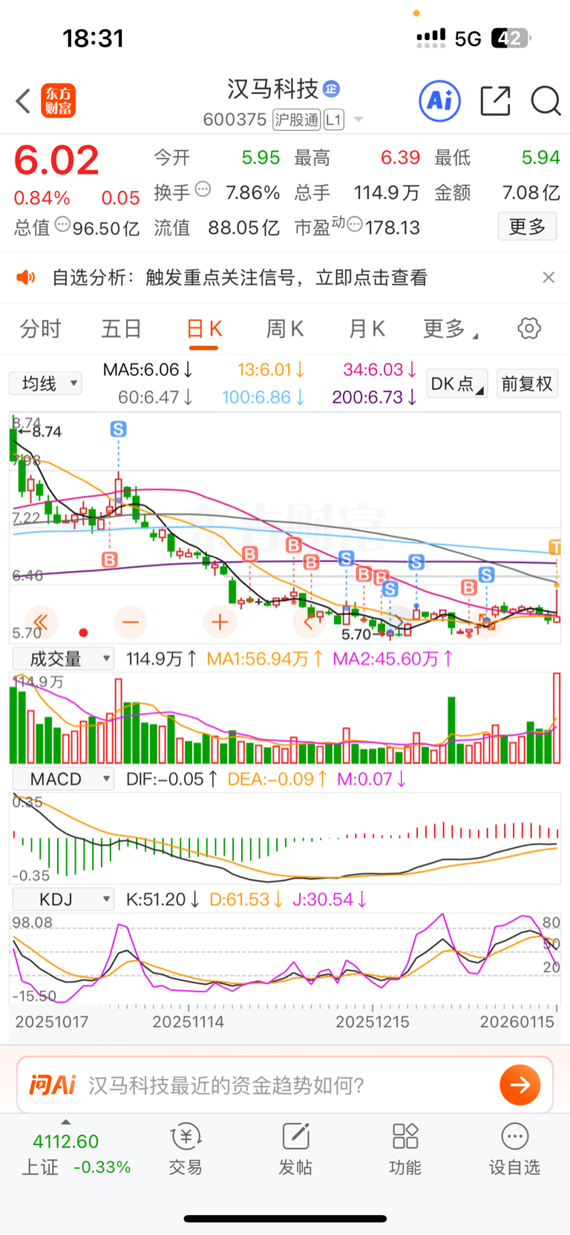Tap the info icon next to 市盈
The image size is (570, 1235).
(x=355, y=224)
